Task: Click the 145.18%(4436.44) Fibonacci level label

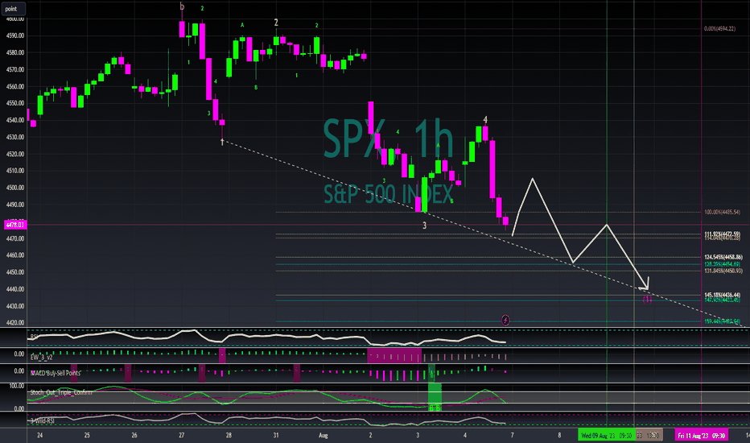Action: [x=723, y=295]
